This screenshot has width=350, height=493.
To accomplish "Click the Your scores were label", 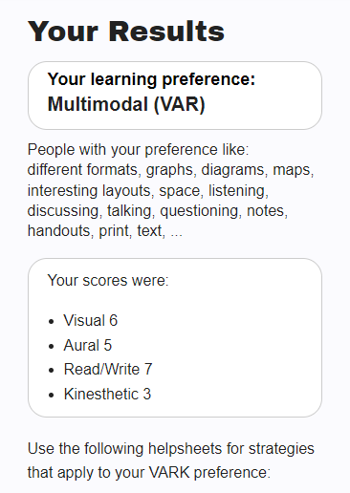I will pos(108,281).
